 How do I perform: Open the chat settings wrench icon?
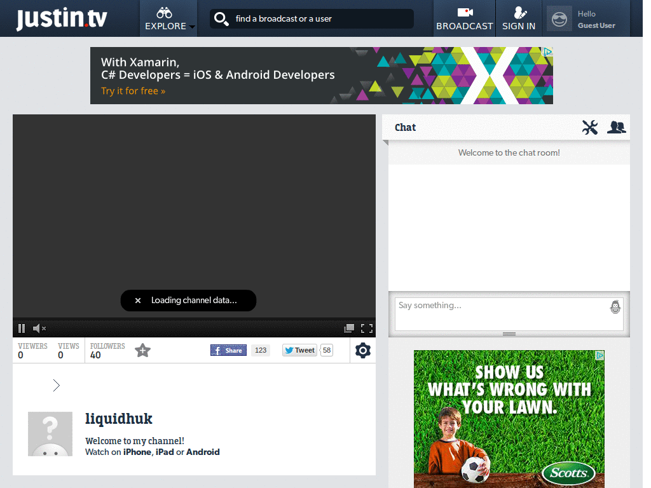click(x=590, y=127)
